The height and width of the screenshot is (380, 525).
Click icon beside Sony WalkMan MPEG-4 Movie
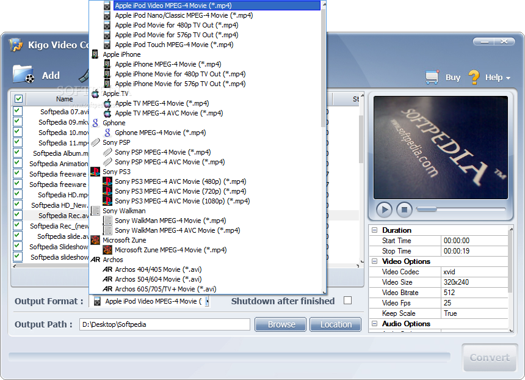pos(107,221)
